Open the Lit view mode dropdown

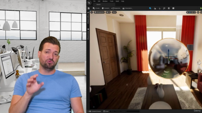pos(108,12)
